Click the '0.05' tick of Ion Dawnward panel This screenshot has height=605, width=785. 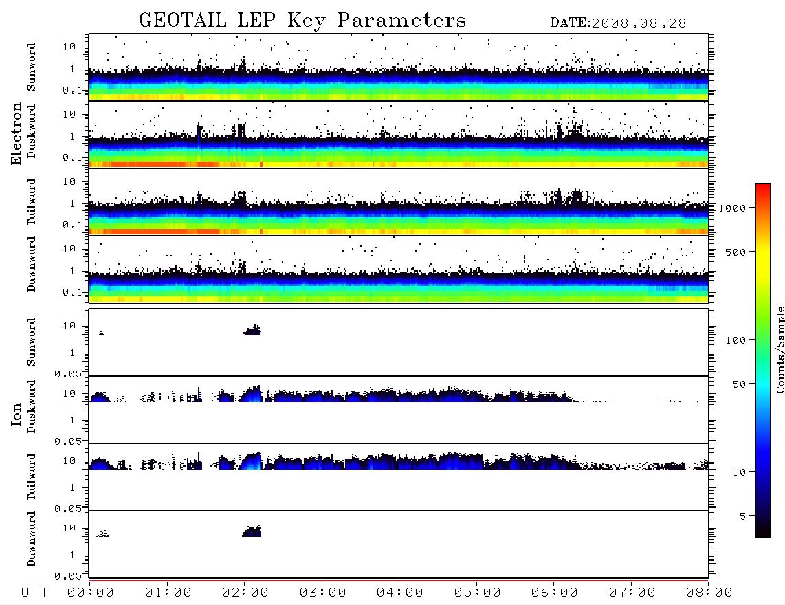coord(67,576)
